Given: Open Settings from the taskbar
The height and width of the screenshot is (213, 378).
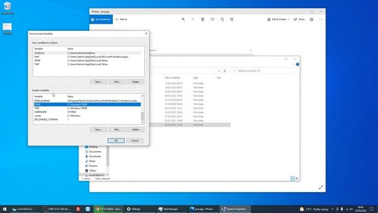Looking at the screenshot, I should point(134,209).
